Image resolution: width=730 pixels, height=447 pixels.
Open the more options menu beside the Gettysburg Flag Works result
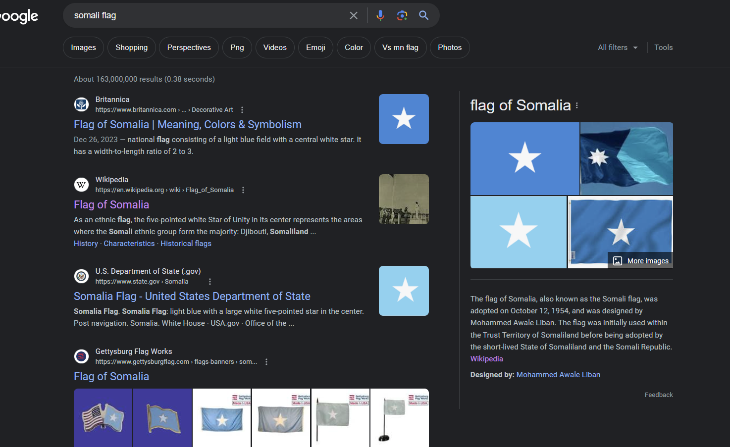pyautogui.click(x=266, y=362)
